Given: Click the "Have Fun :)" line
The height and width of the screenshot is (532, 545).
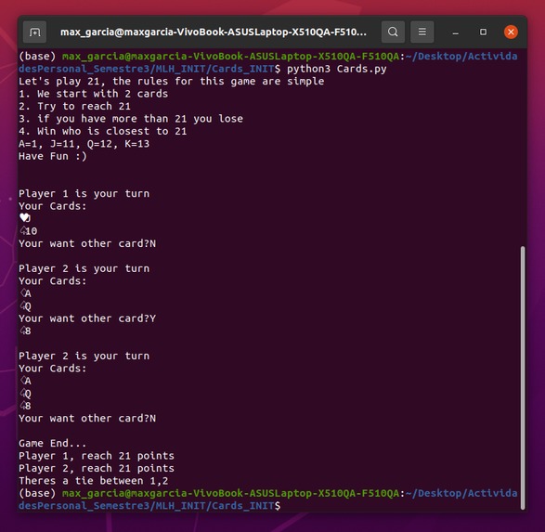Looking at the screenshot, I should click(x=53, y=156).
